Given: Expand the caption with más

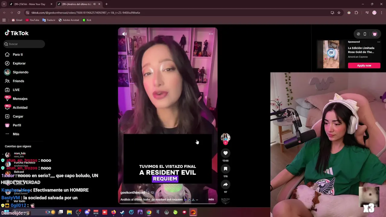Looking at the screenshot, I should (x=211, y=200).
